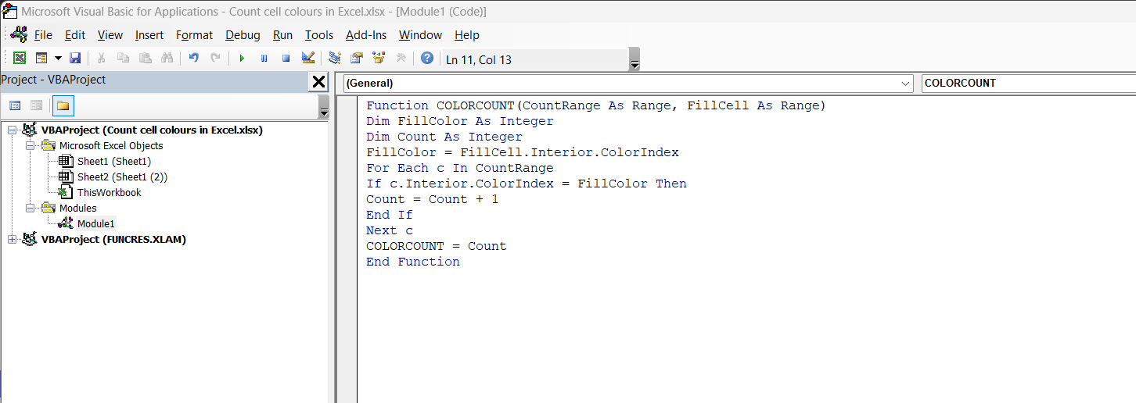Viewport: 1136px width, 403px height.
Task: Select ThisWorkbook in project tree
Action: pyautogui.click(x=110, y=192)
